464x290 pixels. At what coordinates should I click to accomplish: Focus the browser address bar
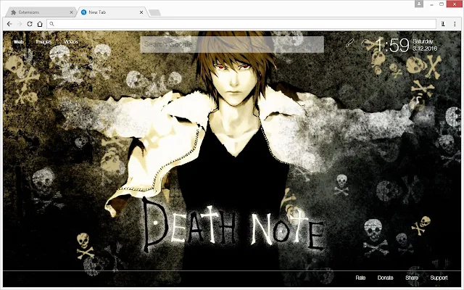click(241, 24)
